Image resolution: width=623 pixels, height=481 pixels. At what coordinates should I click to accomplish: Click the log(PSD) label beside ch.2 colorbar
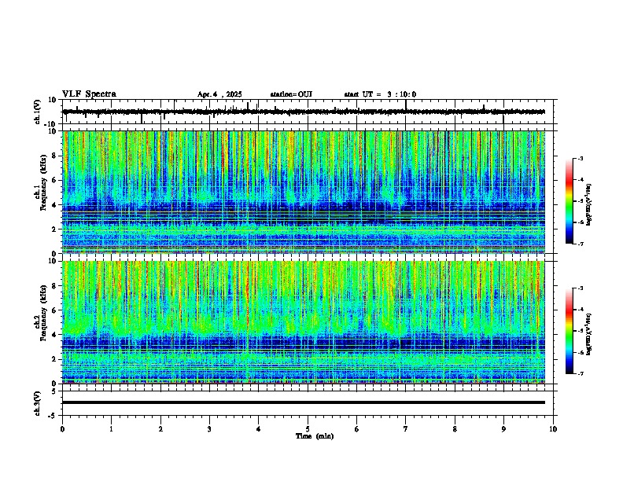[x=588, y=334]
